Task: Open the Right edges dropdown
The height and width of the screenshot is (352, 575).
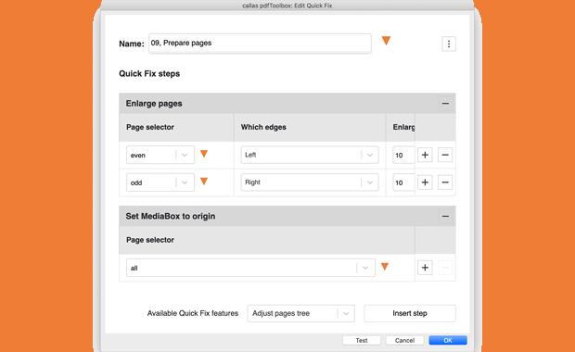Action: coord(310,182)
